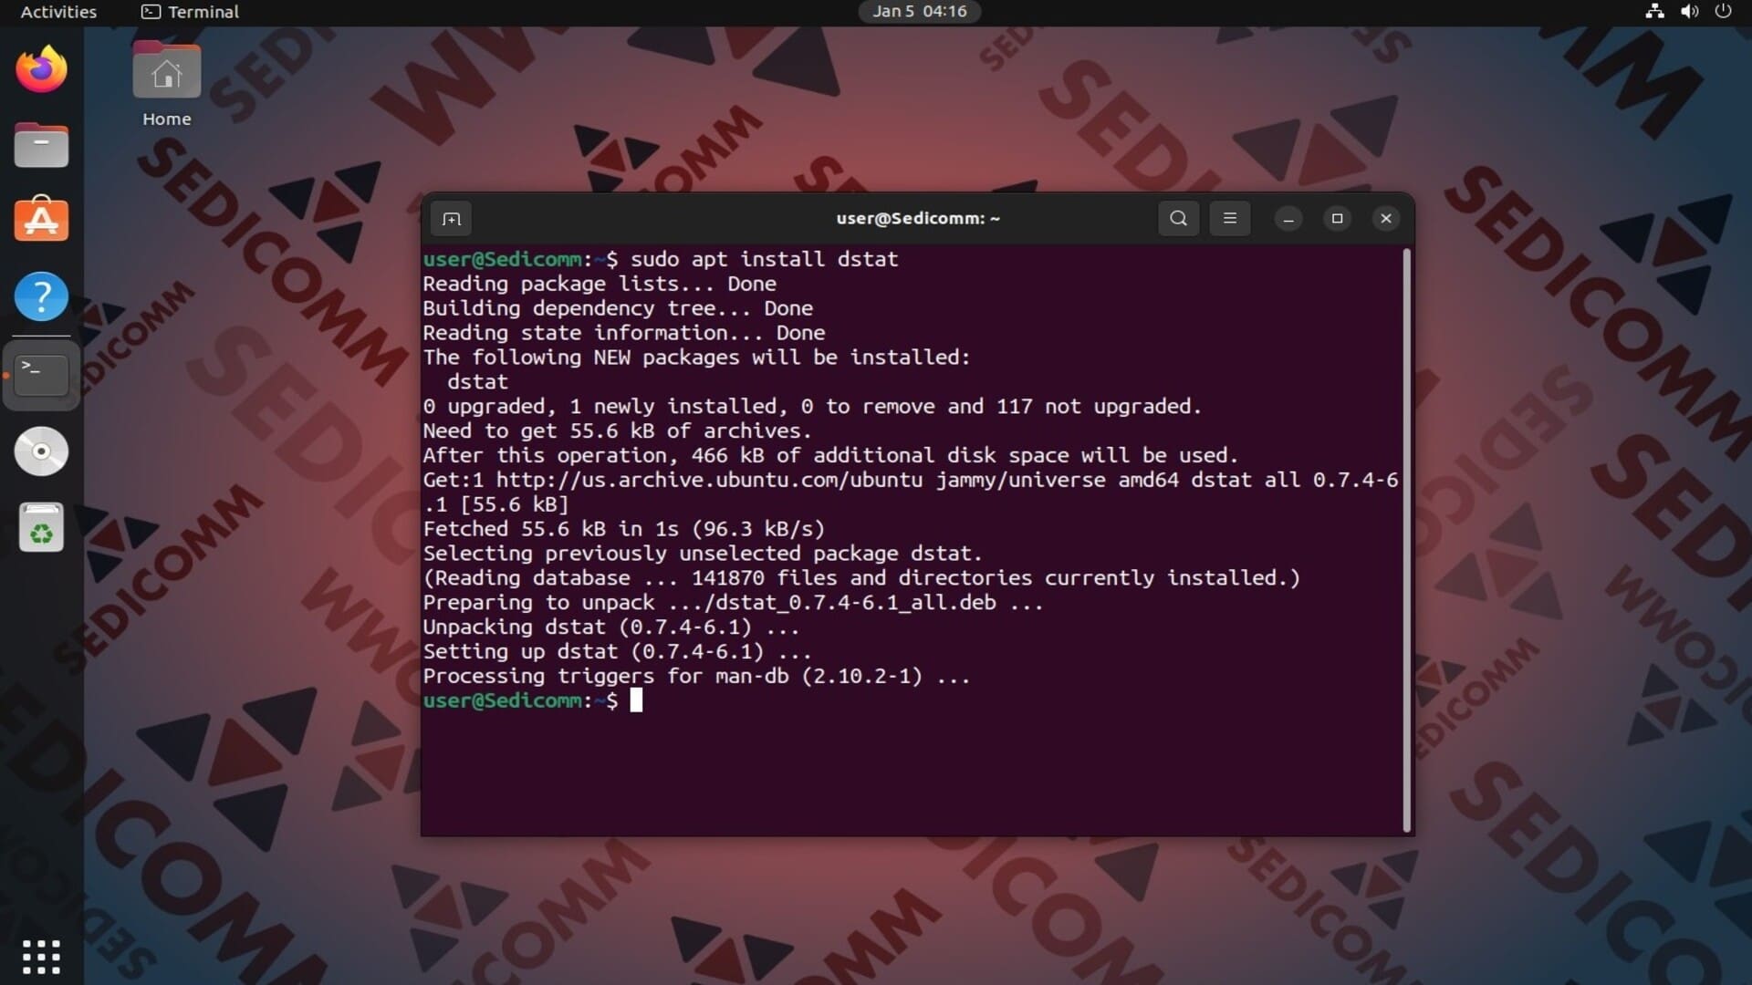
Task: Open the terminal hamburger menu
Action: click(x=1229, y=219)
